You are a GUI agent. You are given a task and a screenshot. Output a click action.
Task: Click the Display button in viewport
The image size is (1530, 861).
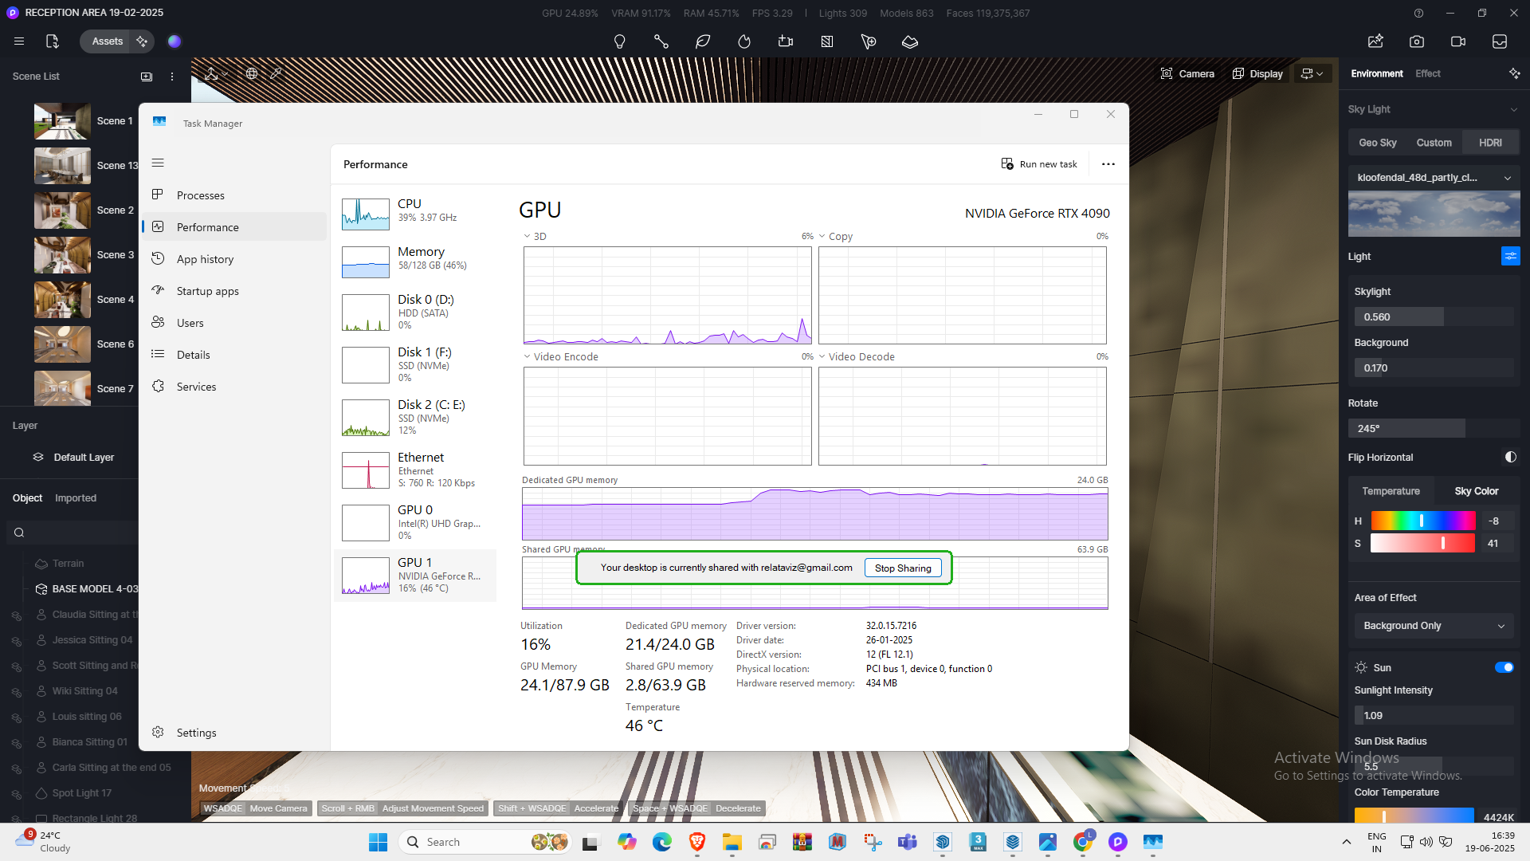click(1257, 73)
